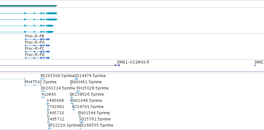The width and height of the screenshot is (264, 130).
Task: Click the glyph under EC34791.5prime
Action: (73, 110)
